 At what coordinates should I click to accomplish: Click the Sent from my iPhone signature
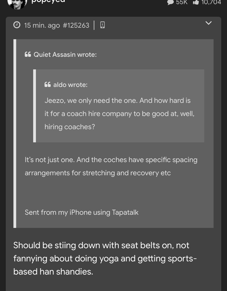[82, 212]
